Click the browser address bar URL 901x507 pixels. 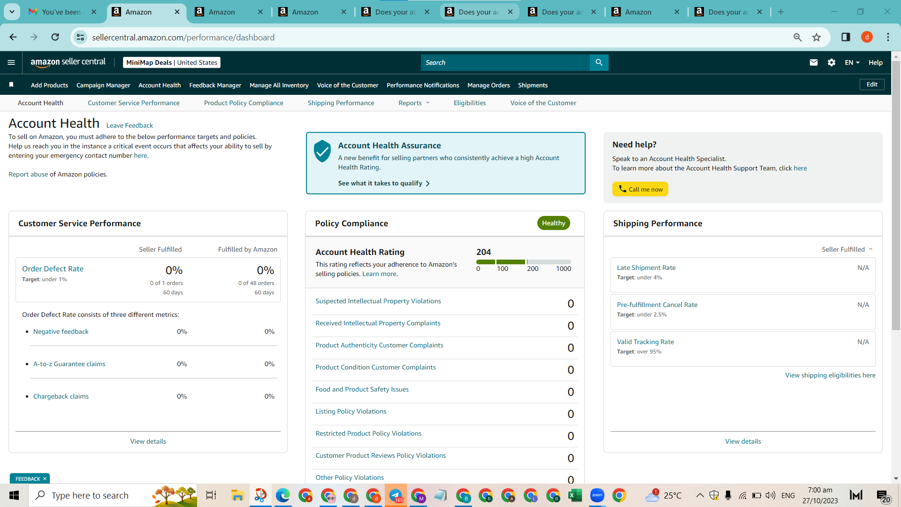point(183,37)
